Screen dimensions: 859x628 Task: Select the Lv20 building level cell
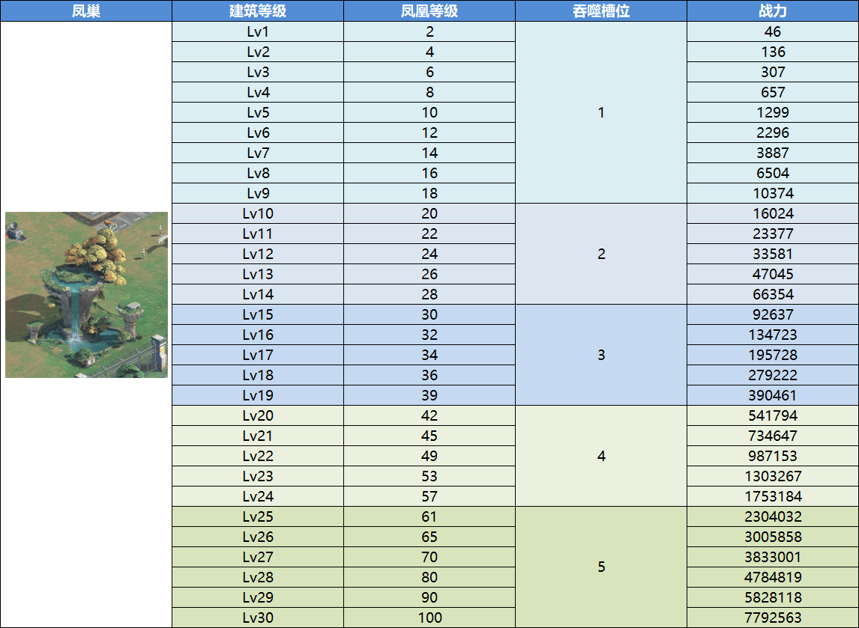(x=257, y=415)
